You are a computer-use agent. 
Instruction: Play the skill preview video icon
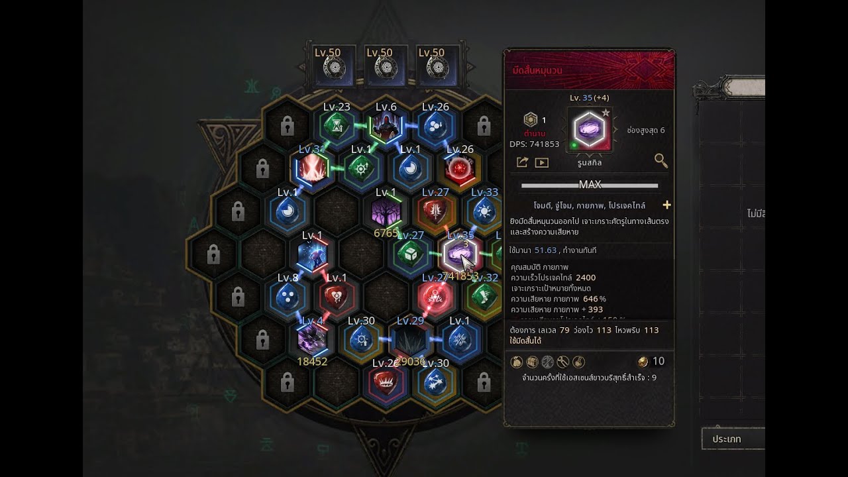541,162
